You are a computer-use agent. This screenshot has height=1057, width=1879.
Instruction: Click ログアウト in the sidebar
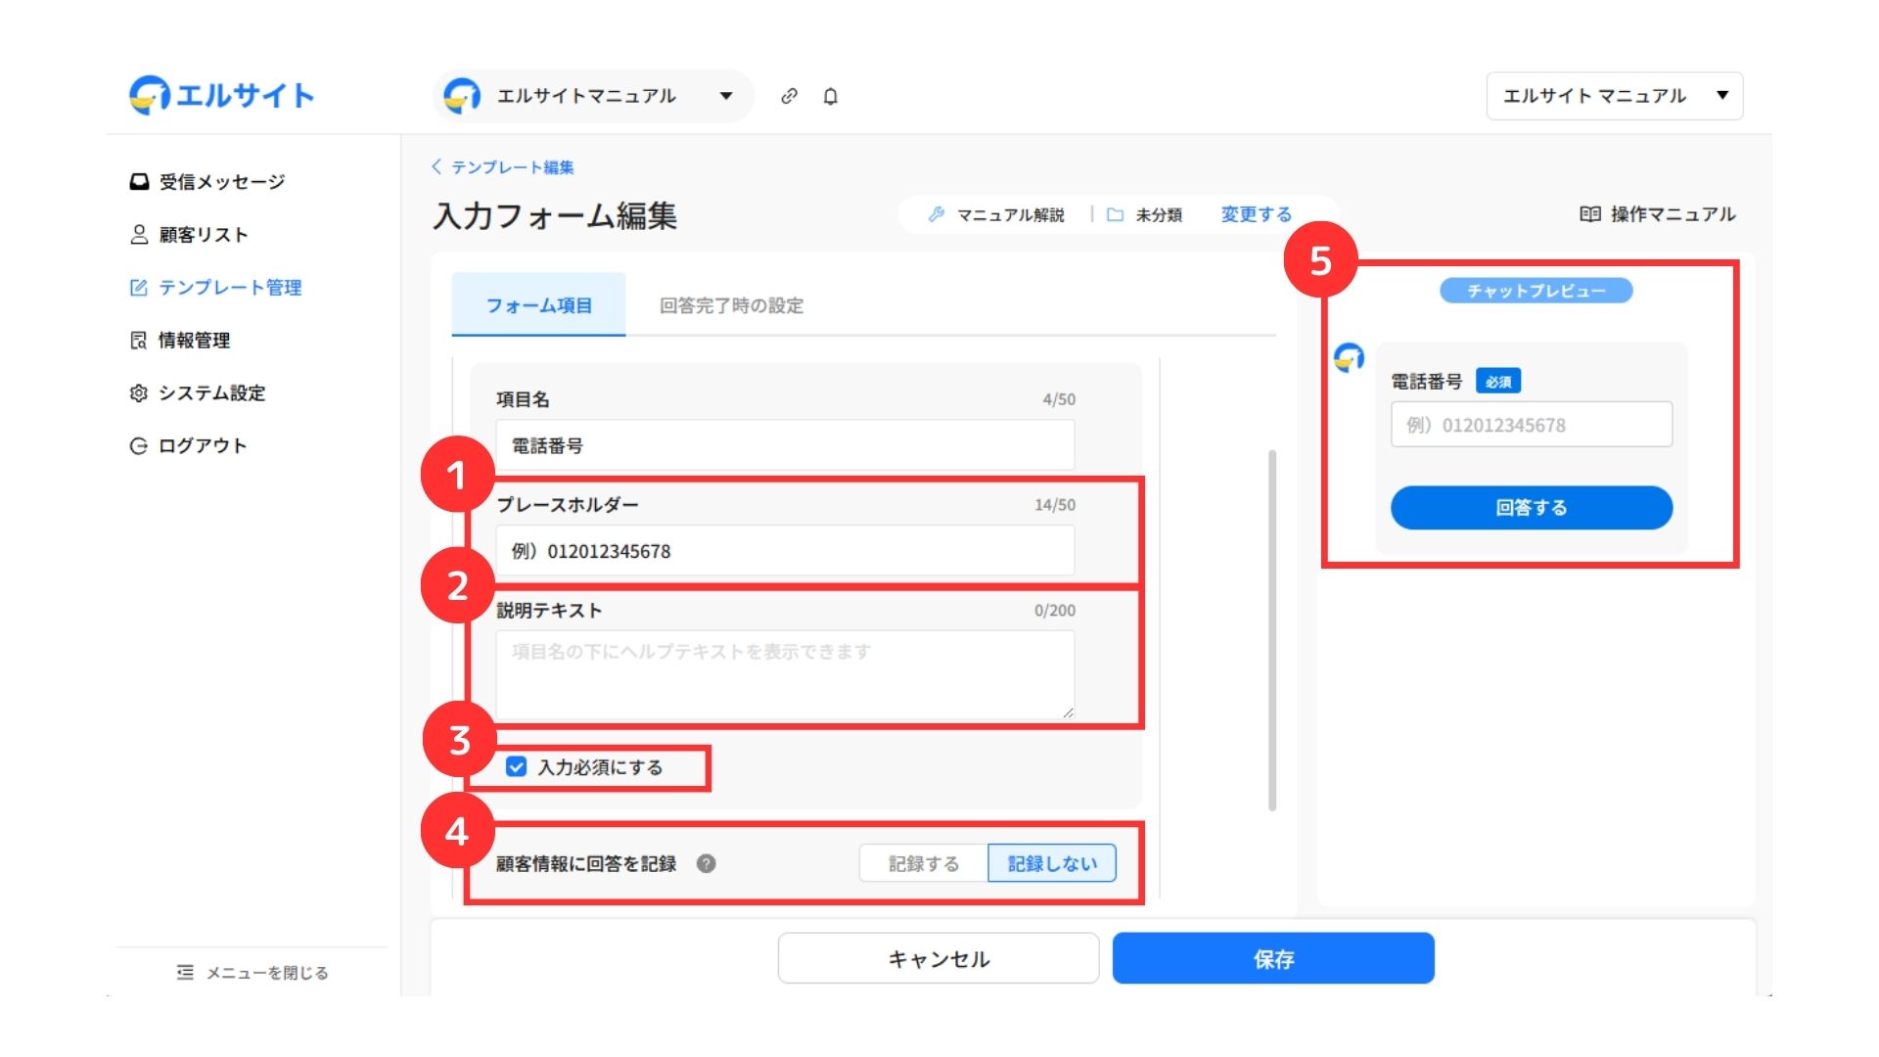(x=189, y=446)
